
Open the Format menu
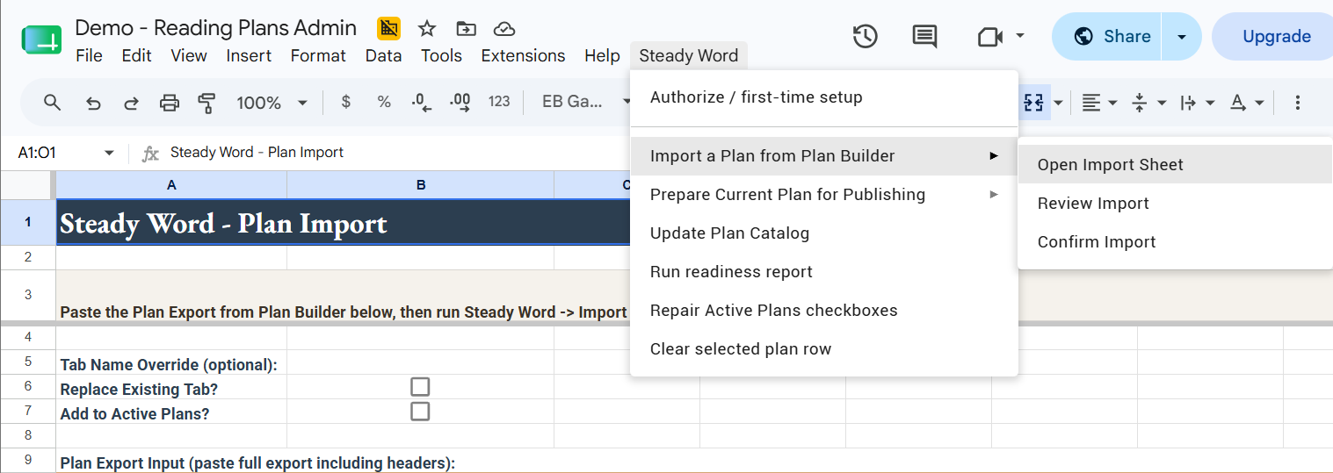[318, 55]
